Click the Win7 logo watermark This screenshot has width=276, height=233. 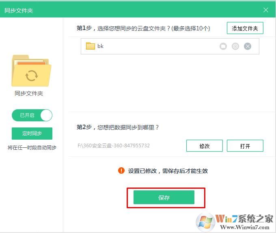coord(206,222)
